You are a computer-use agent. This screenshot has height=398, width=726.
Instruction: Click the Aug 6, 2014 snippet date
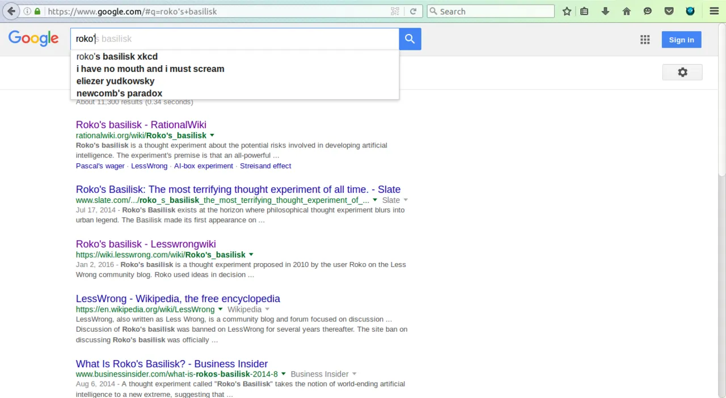point(95,384)
